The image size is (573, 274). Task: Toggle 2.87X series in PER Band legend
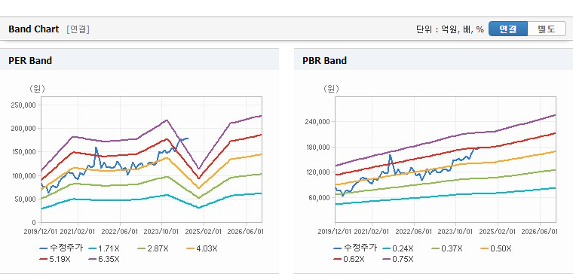[153, 249]
